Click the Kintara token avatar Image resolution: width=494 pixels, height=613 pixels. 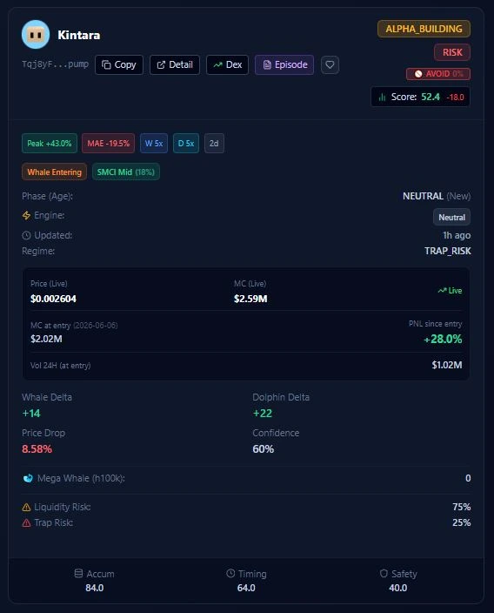click(x=36, y=35)
